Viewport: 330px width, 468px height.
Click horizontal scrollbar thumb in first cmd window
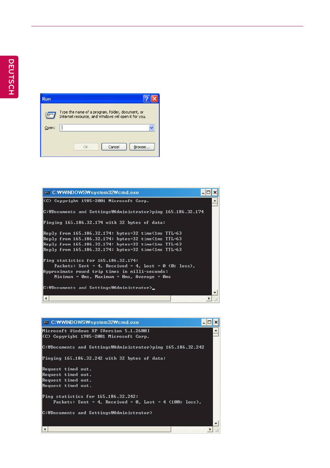coord(110,298)
